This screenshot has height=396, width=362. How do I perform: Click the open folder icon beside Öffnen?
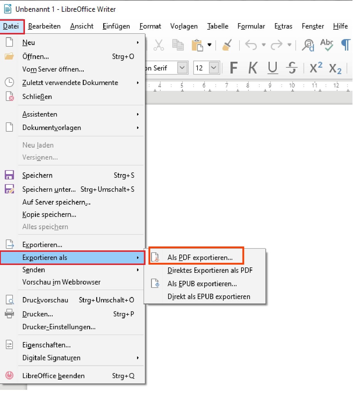[9, 56]
